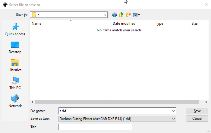Open Libraries in the places sidebar

(15, 65)
